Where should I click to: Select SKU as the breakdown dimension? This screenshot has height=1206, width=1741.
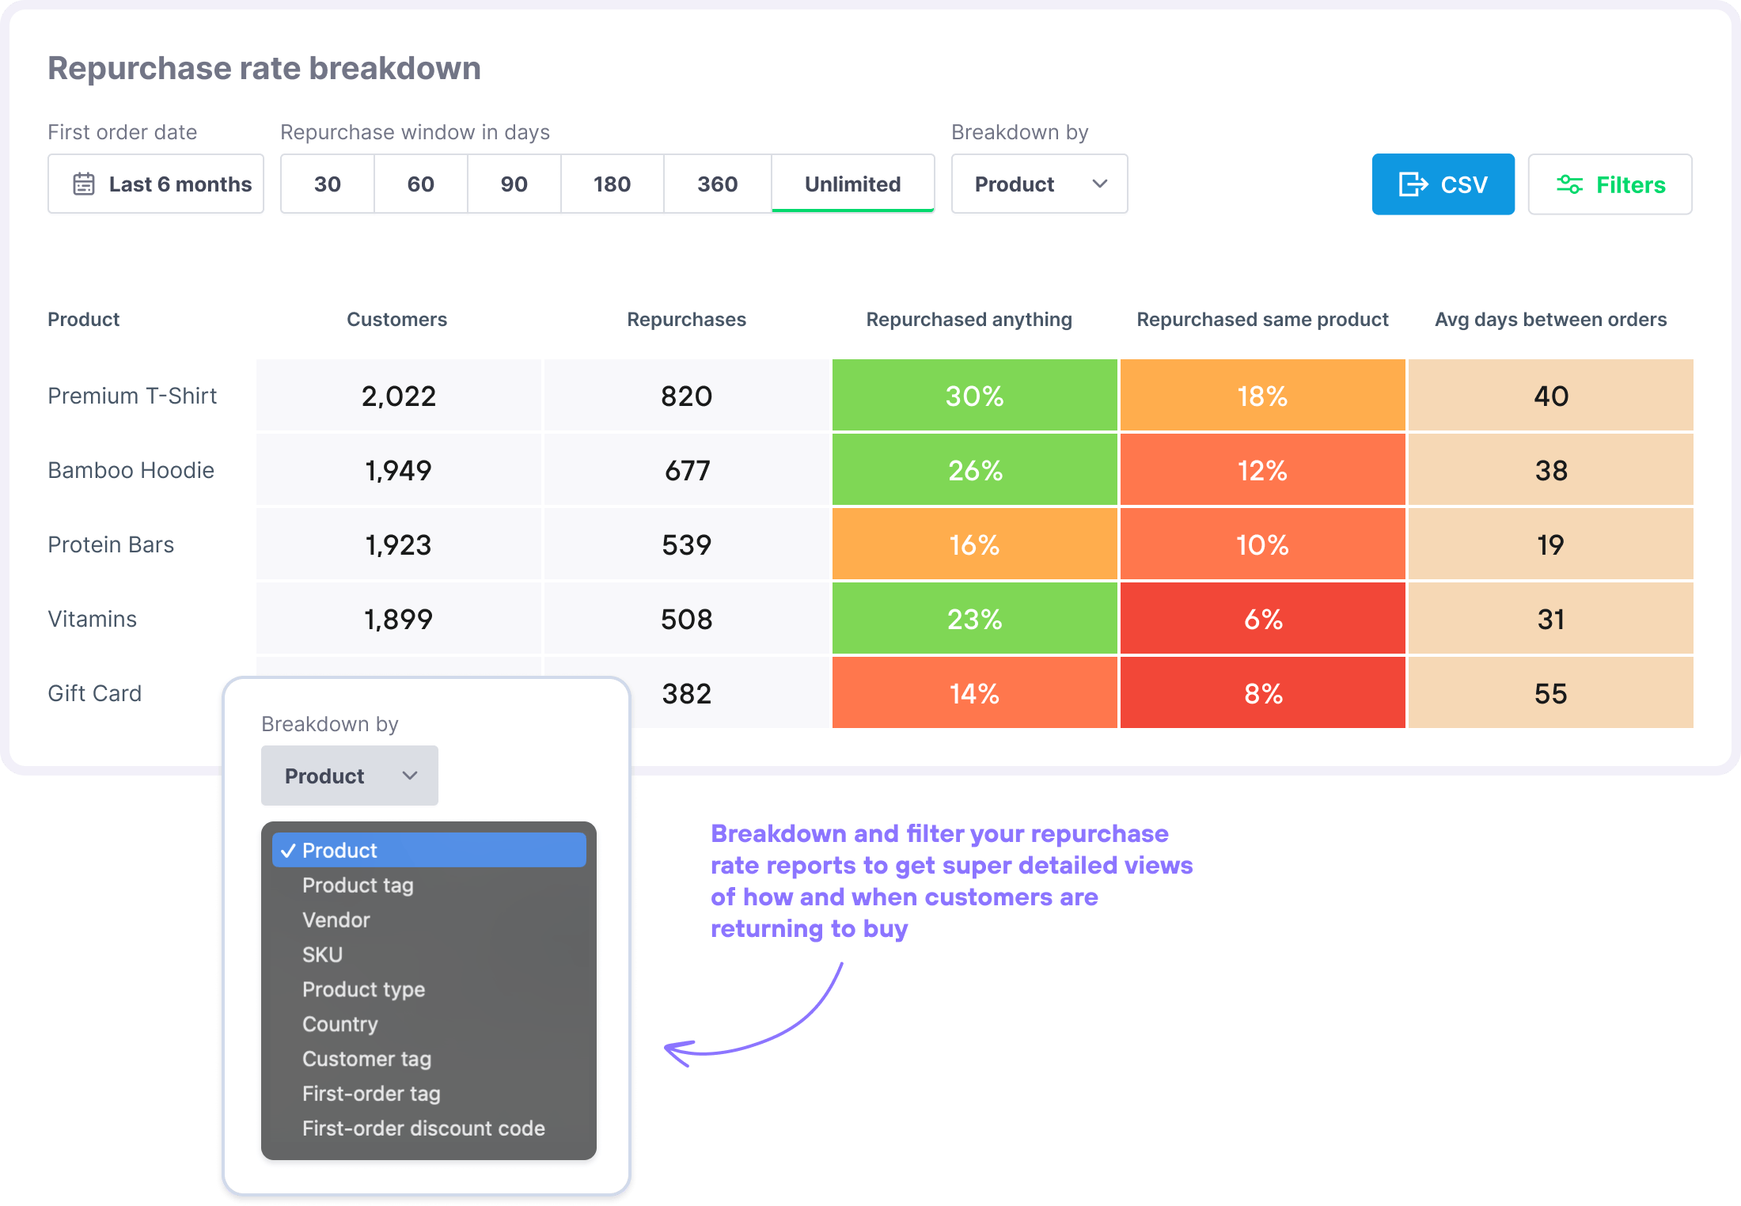(322, 954)
